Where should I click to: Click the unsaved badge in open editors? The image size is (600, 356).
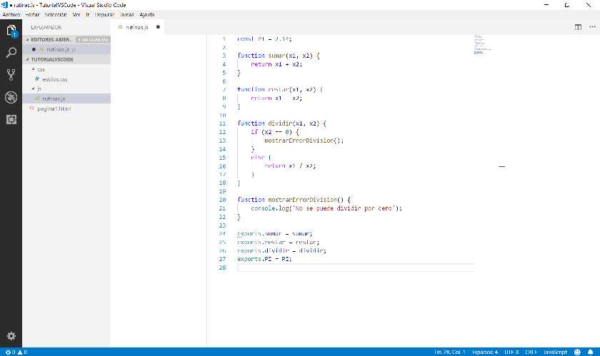coord(93,40)
